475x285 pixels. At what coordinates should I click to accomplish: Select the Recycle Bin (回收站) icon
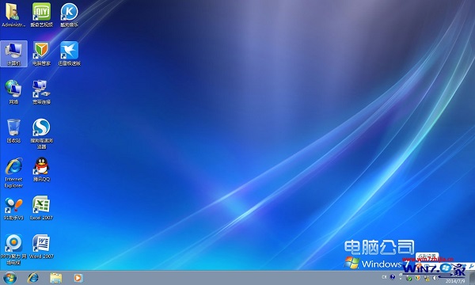pos(13,131)
